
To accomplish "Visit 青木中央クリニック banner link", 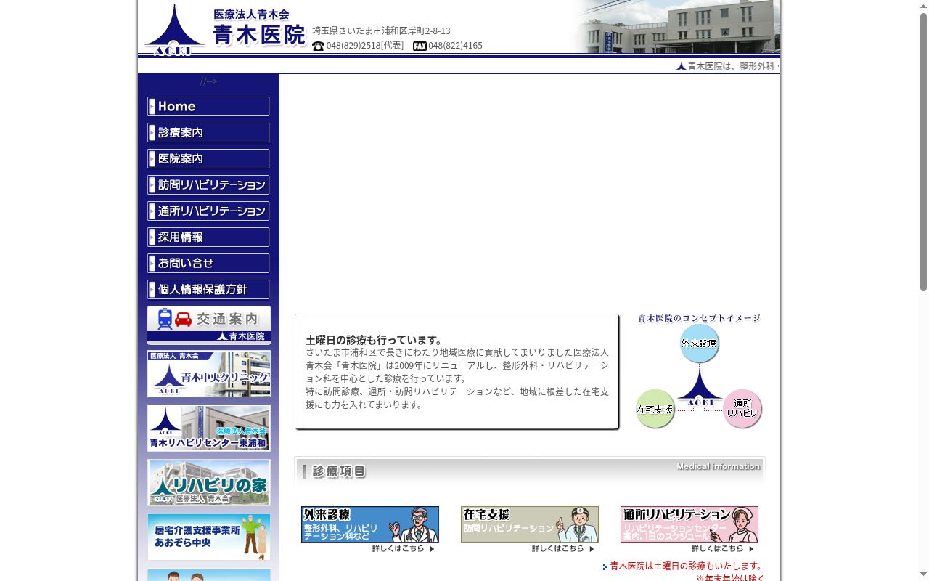I will (209, 374).
